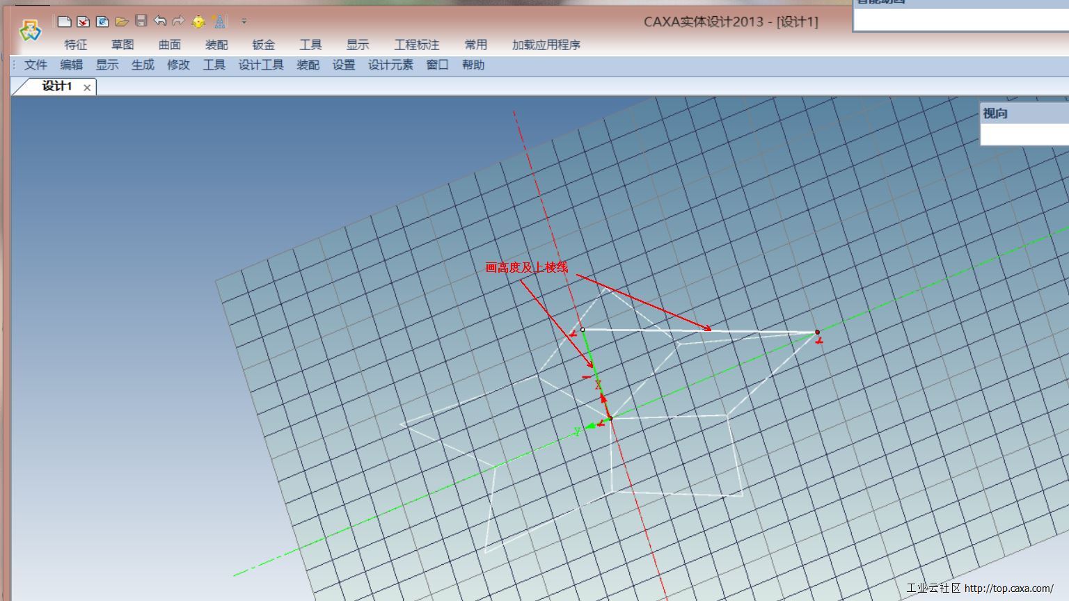The height and width of the screenshot is (601, 1069).
Task: Open the 装配 menu in the menu bar
Action: coord(308,65)
